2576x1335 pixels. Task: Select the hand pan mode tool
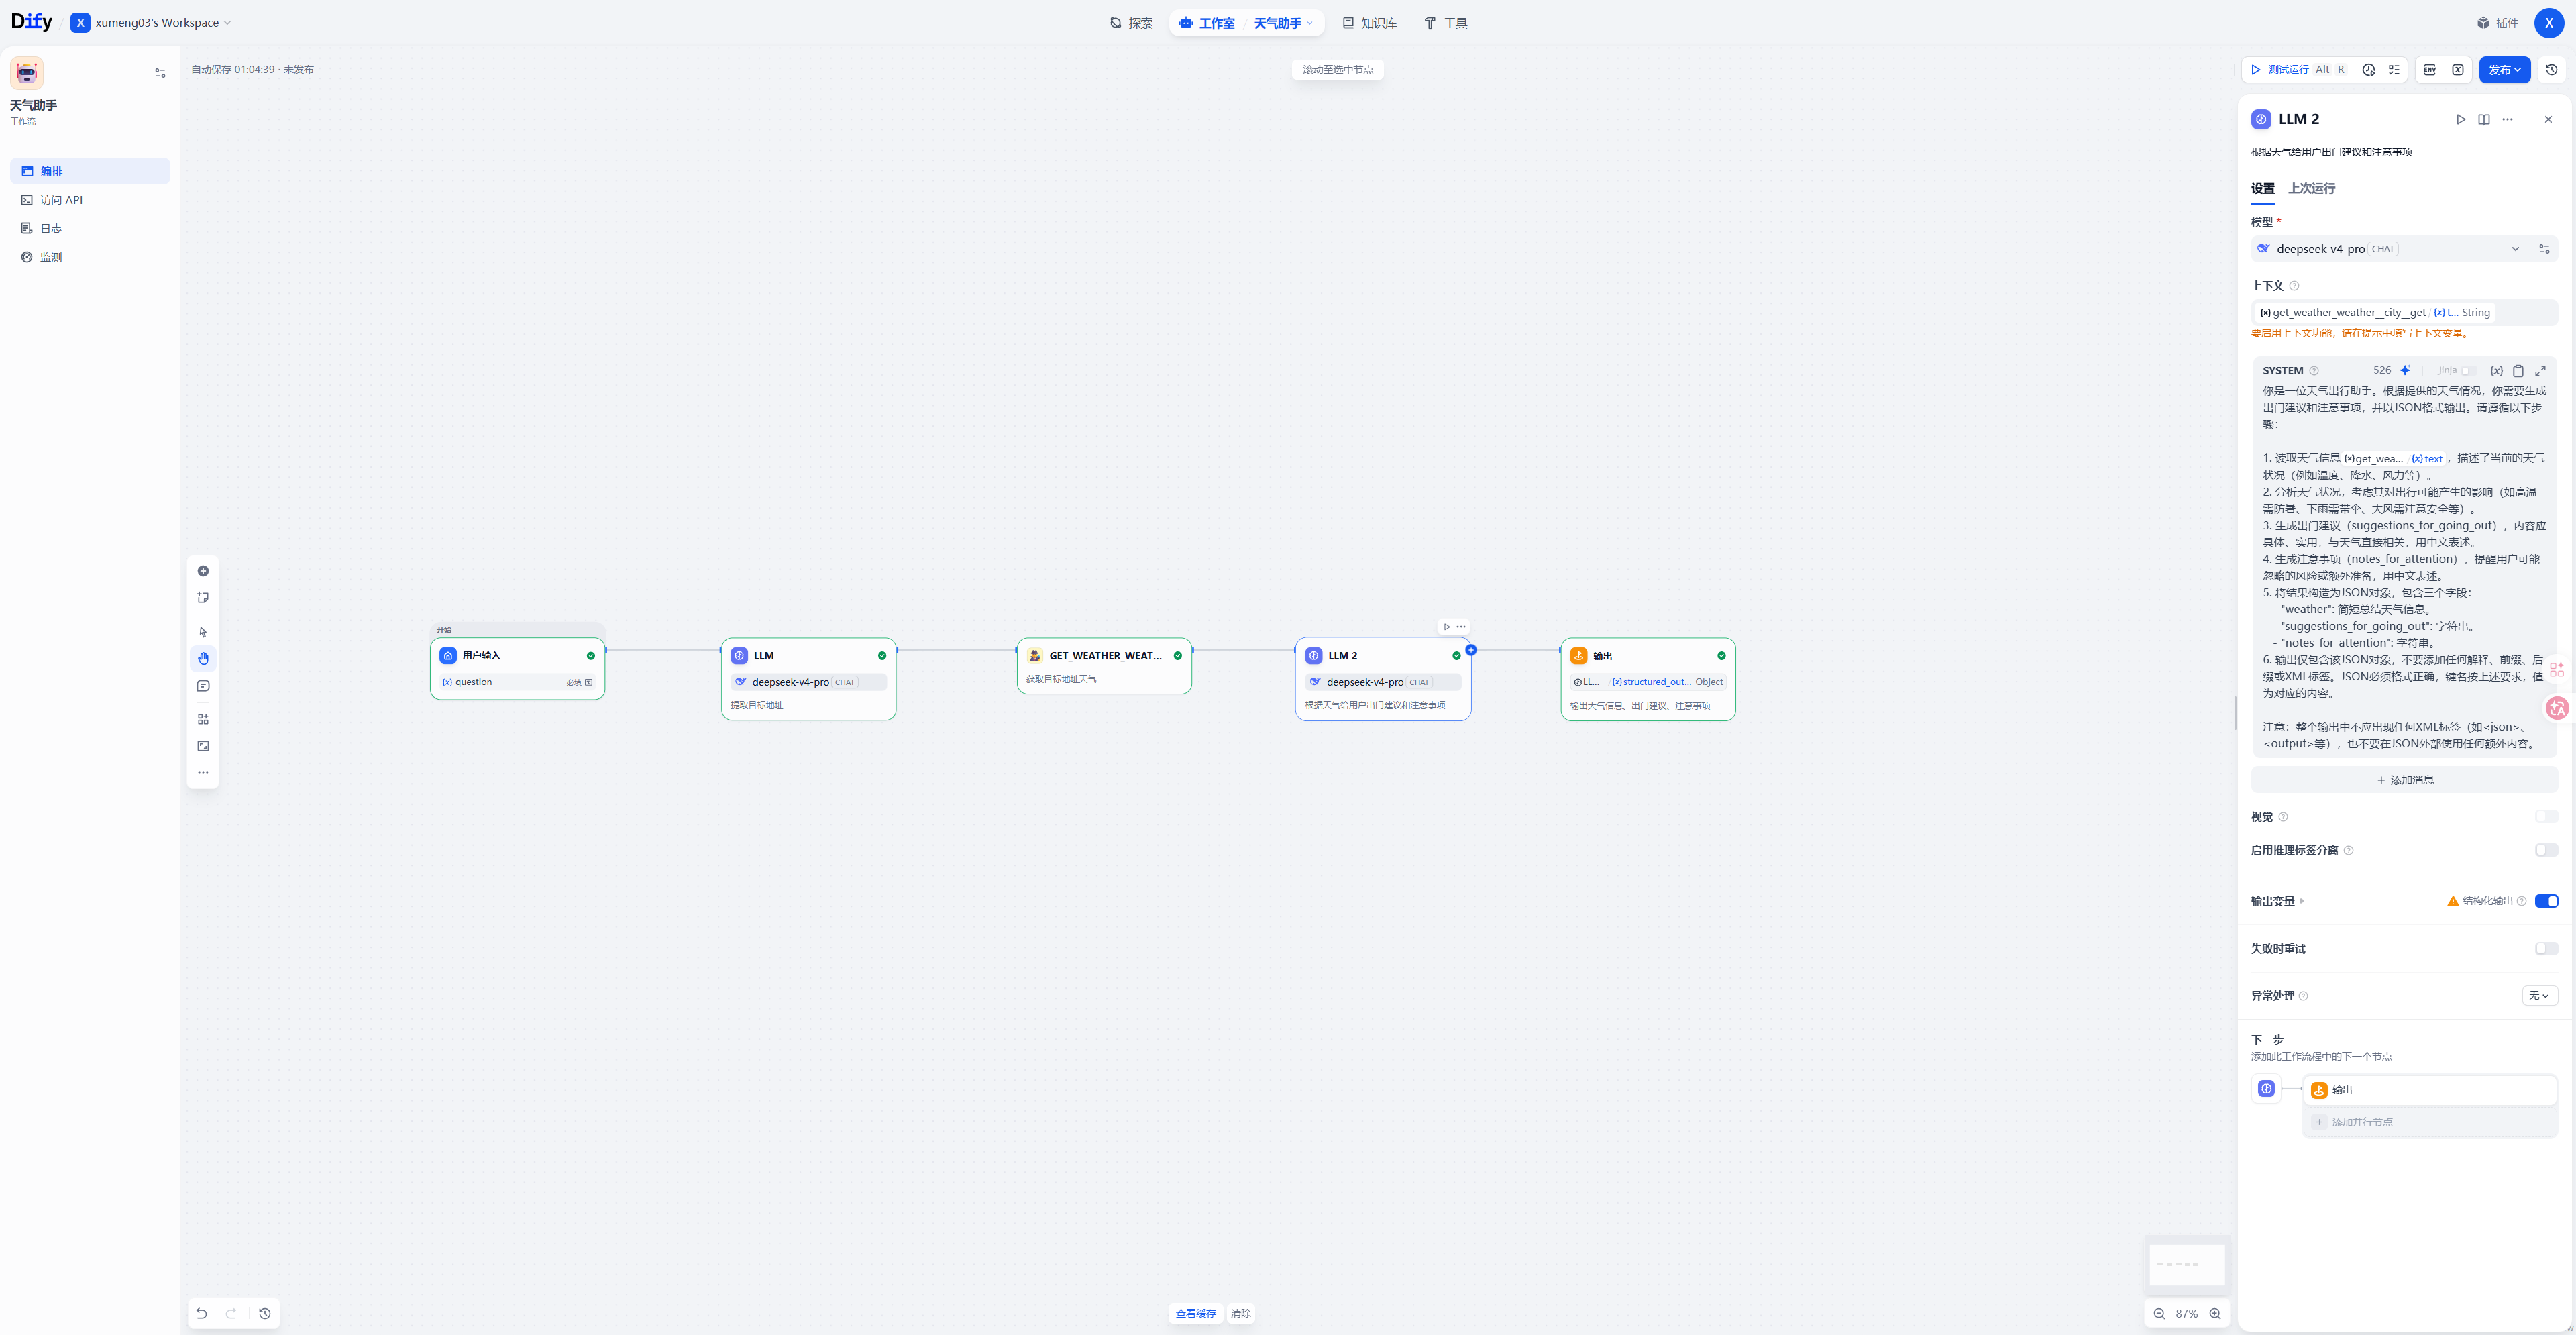pos(203,659)
